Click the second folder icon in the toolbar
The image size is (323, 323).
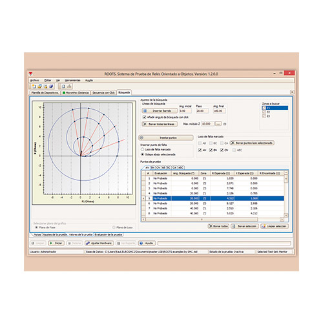[x=45, y=87]
